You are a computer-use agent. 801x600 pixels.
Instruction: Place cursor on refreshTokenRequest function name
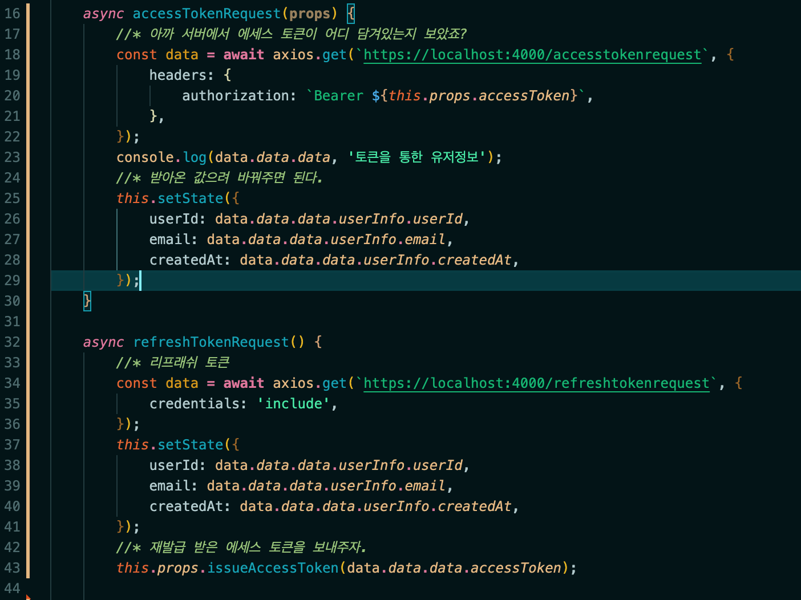coord(211,342)
